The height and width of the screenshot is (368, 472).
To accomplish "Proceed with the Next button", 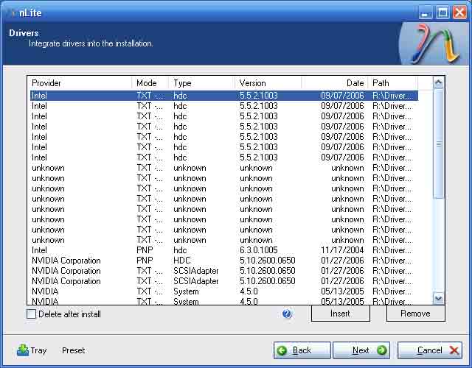I will click(x=361, y=350).
